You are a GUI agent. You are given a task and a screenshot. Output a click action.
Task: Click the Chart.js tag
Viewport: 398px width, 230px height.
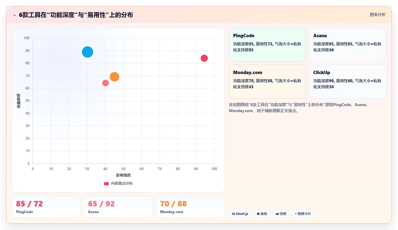240,214
